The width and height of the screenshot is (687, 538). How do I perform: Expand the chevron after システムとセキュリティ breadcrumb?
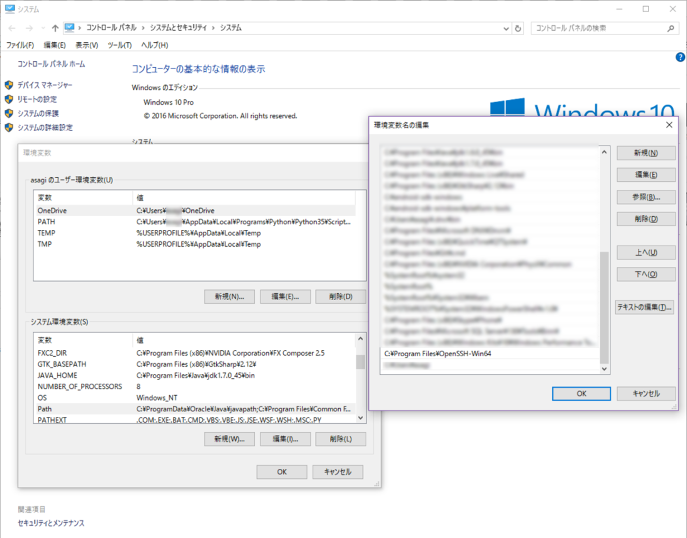[213, 28]
